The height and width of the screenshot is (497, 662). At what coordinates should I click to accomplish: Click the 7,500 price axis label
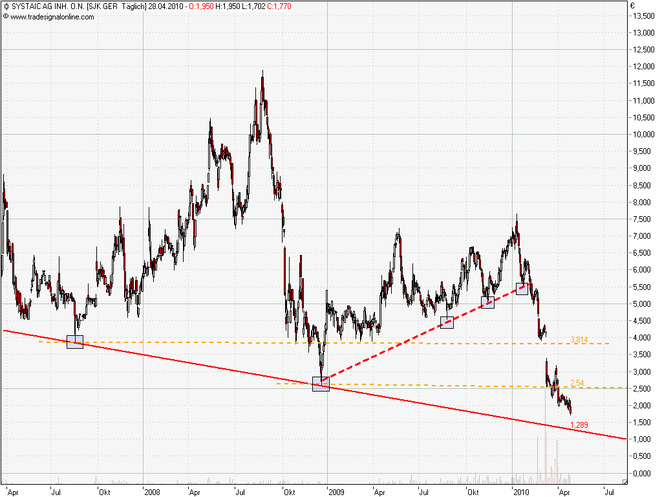(x=642, y=219)
